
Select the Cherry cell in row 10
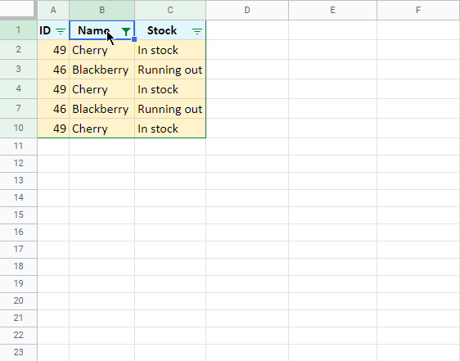[101, 129]
